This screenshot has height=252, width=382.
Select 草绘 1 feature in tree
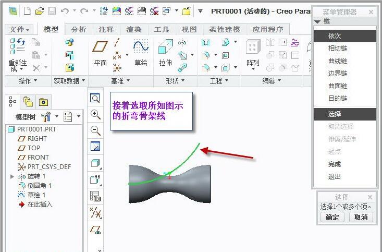tap(32, 195)
